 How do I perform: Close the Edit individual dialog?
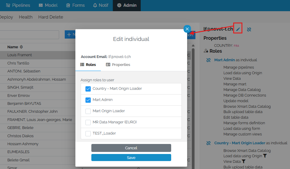(x=187, y=29)
